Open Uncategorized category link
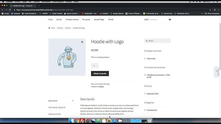This screenshot has width=221, height=124. [x=152, y=110]
